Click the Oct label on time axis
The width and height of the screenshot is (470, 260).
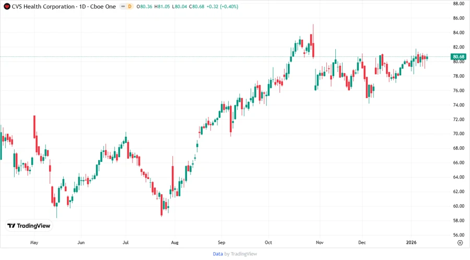[268, 243]
